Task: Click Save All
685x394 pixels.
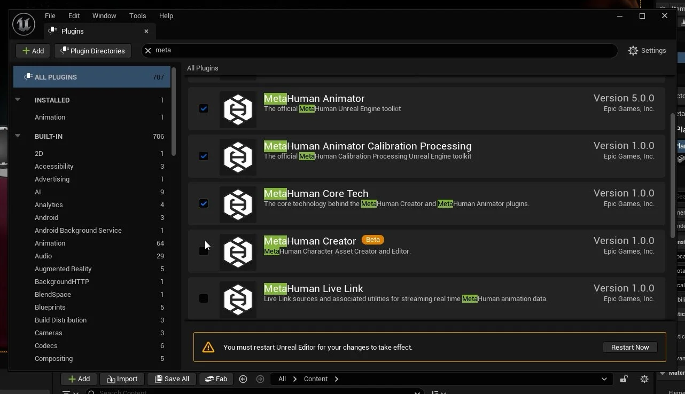Action: coord(172,379)
